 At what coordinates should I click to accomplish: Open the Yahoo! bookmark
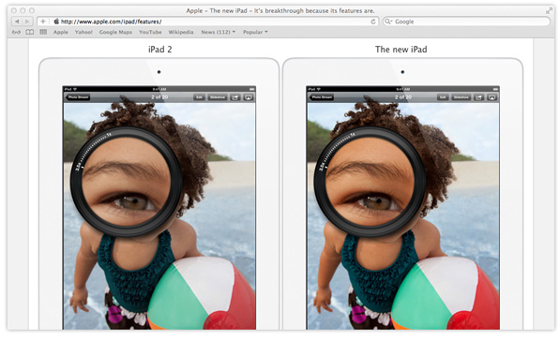pyautogui.click(x=83, y=32)
